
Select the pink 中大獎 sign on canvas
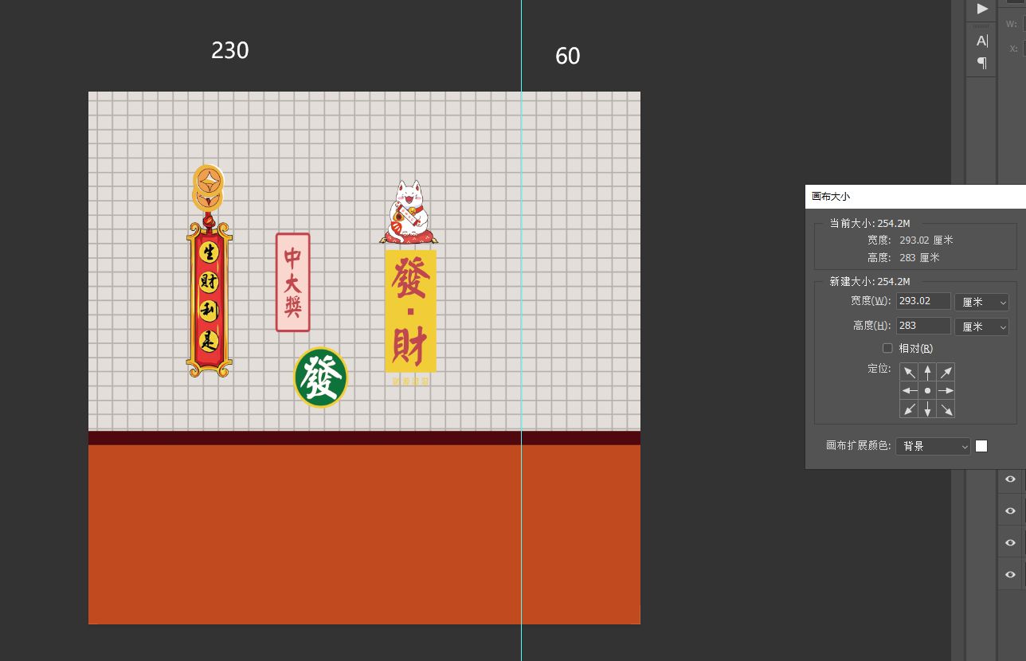tap(292, 282)
